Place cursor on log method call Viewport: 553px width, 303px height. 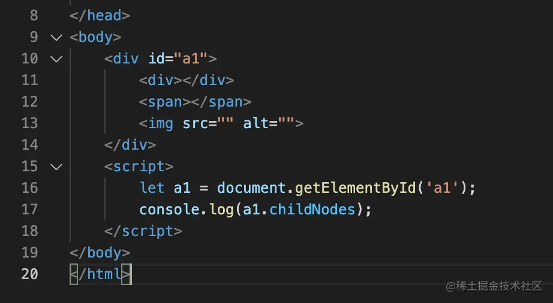[x=221, y=210]
